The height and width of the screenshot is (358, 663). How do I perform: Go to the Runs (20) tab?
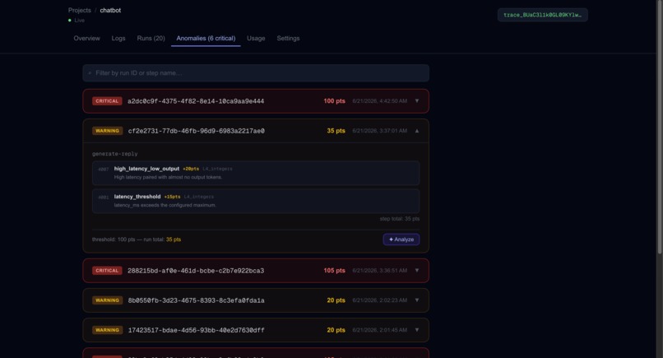point(151,38)
